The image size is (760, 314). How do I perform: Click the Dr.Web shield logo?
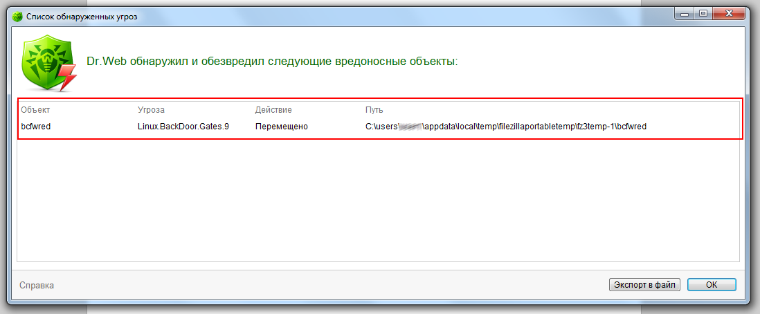tap(49, 63)
